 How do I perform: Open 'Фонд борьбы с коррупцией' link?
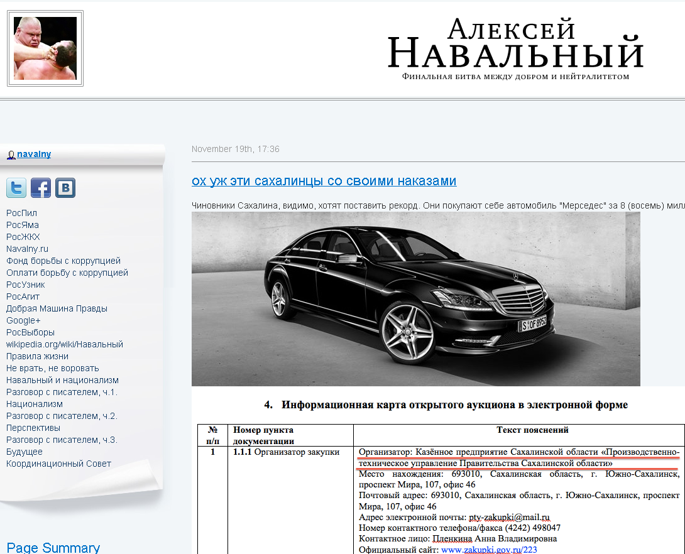coord(63,261)
